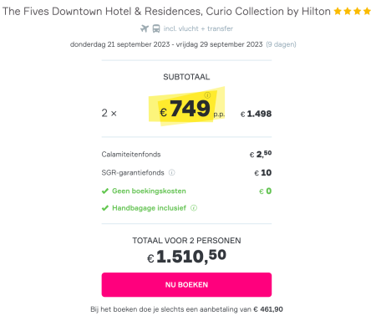Image resolution: width=376 pixels, height=316 pixels.
Task: Open the info icon next to Handbagage inclusief
Action: click(194, 208)
